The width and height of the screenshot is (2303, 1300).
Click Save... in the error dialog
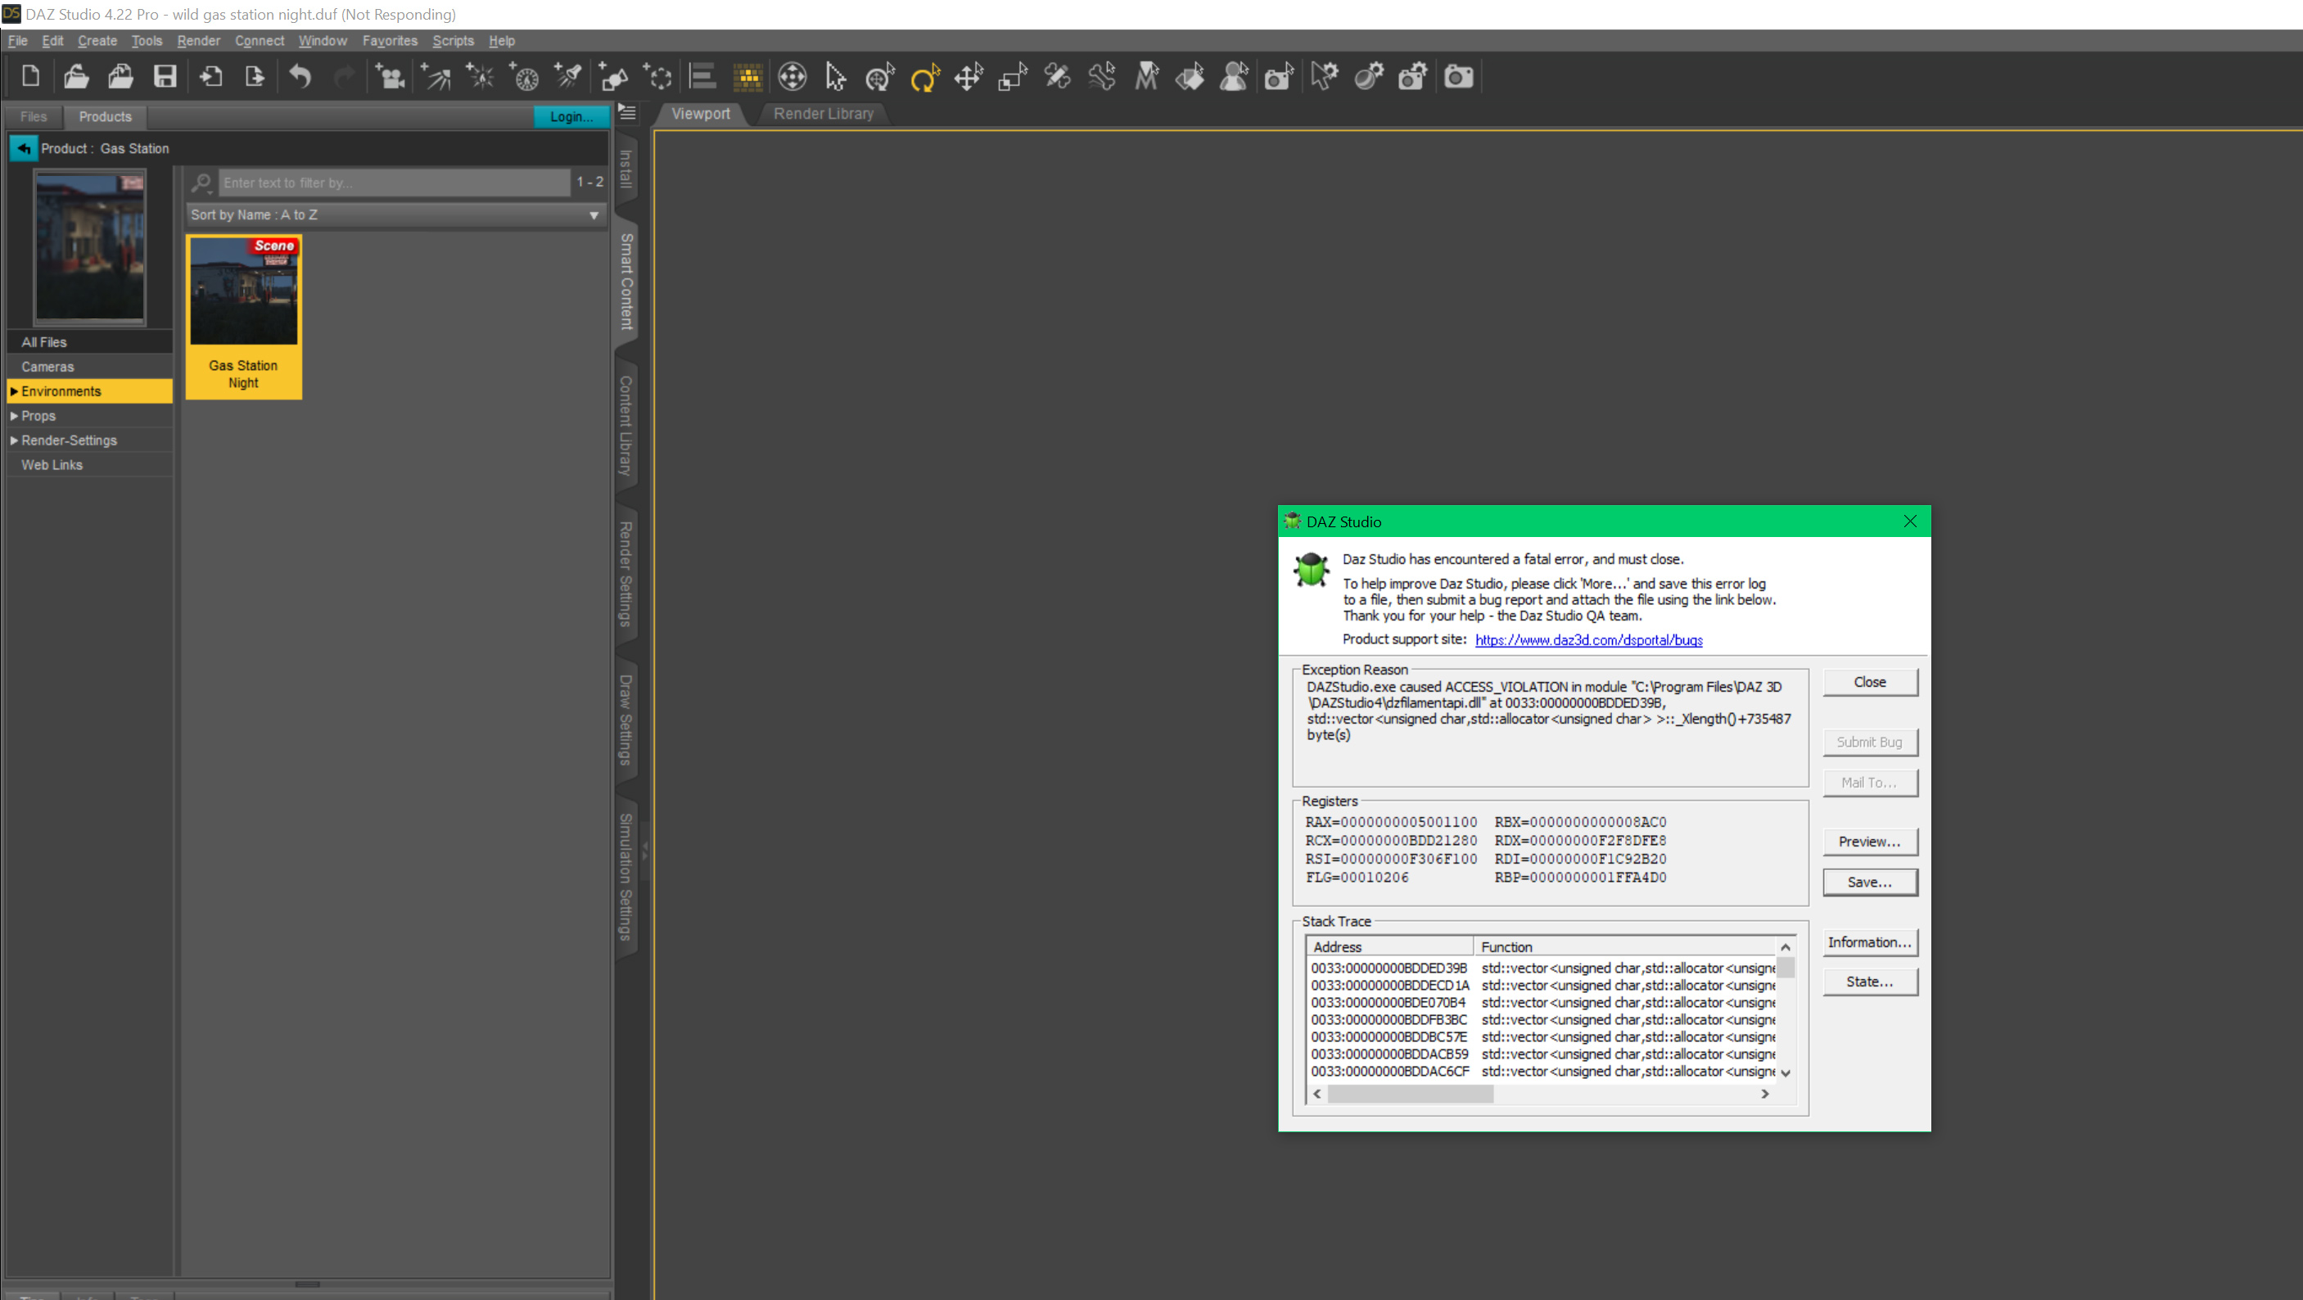pyautogui.click(x=1869, y=882)
